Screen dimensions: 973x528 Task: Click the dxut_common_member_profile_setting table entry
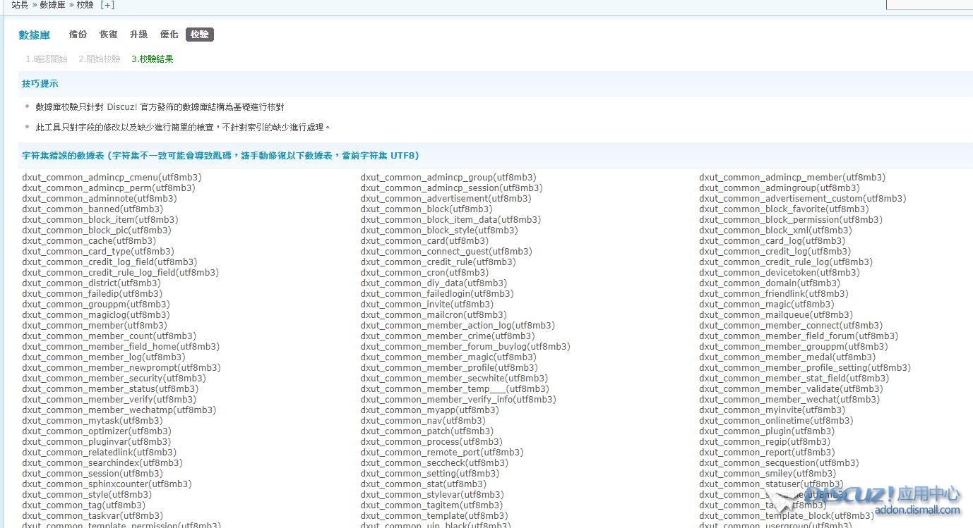point(804,368)
